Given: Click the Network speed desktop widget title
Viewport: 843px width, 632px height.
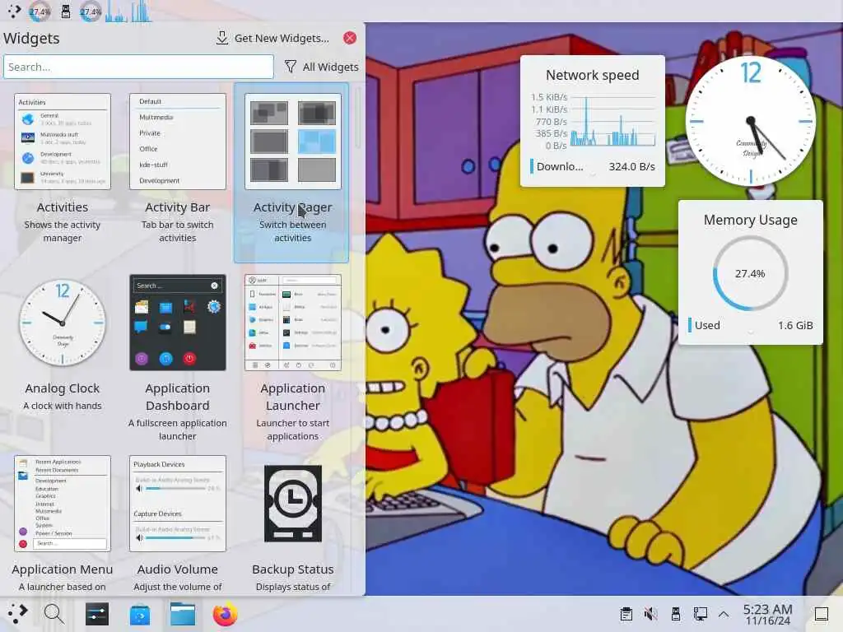Looking at the screenshot, I should click(593, 75).
